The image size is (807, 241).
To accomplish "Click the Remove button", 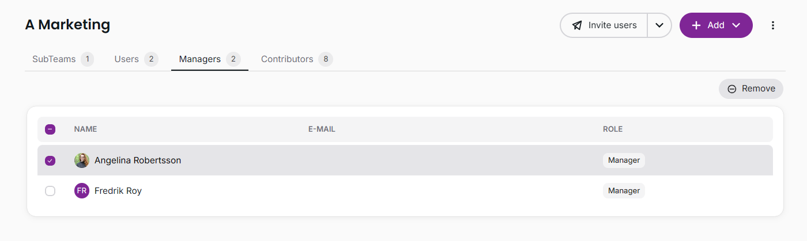I will [x=751, y=89].
